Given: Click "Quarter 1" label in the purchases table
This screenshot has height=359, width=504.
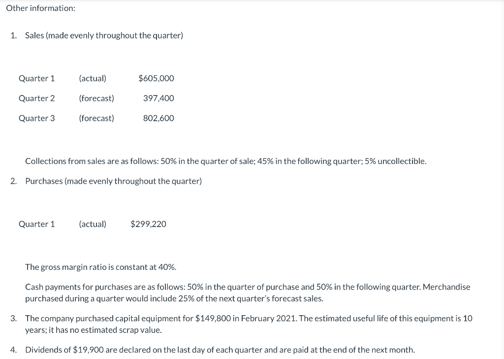Looking at the screenshot, I should [x=36, y=224].
